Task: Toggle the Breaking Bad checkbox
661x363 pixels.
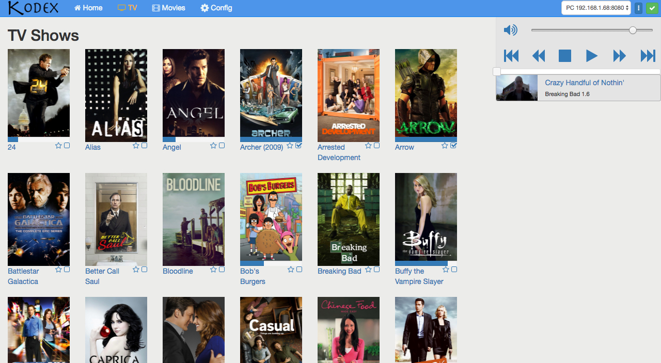Action: [x=376, y=270]
